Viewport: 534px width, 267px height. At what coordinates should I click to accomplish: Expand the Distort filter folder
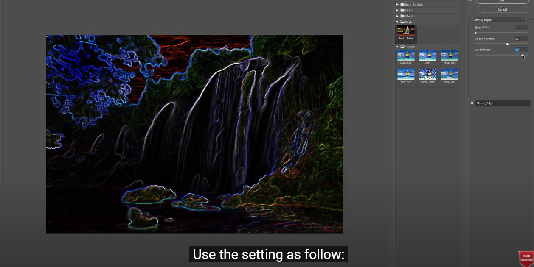pyautogui.click(x=397, y=10)
